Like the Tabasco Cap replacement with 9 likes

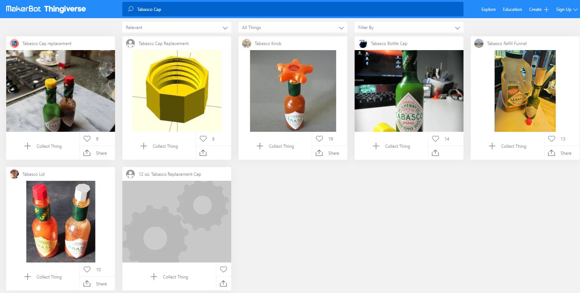point(87,139)
